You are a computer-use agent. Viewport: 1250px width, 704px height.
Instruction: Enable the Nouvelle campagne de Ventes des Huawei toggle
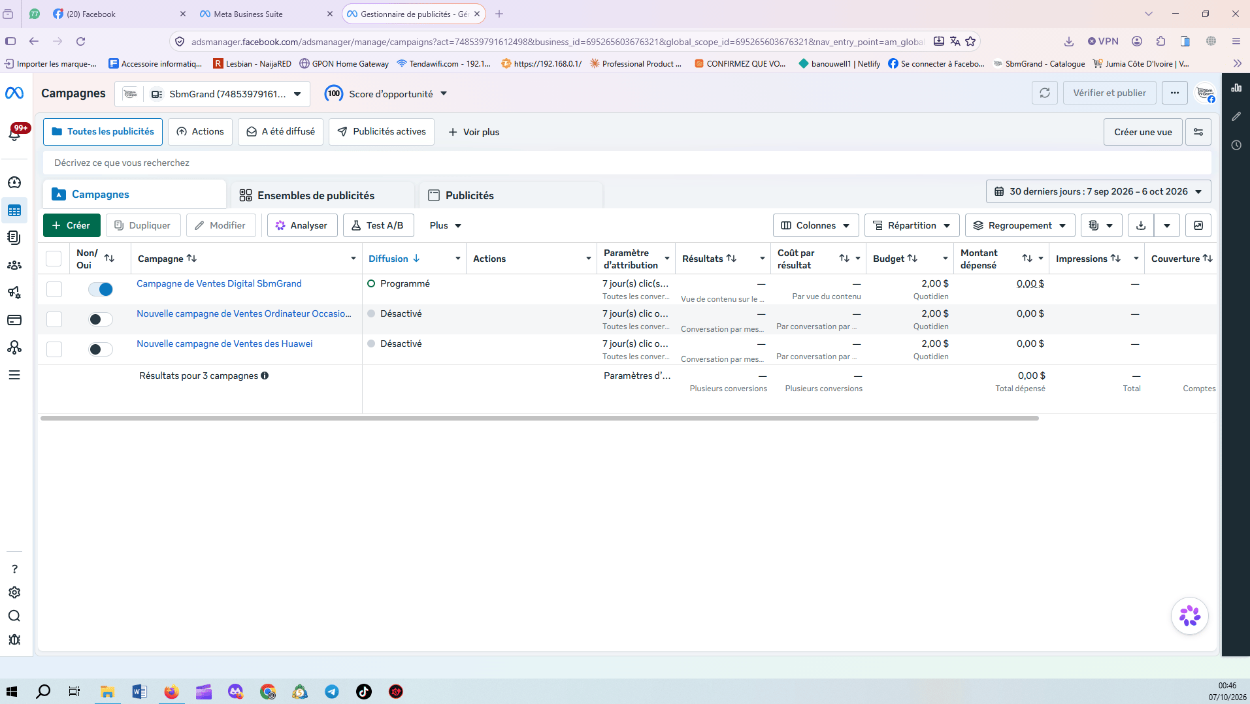[x=101, y=349]
